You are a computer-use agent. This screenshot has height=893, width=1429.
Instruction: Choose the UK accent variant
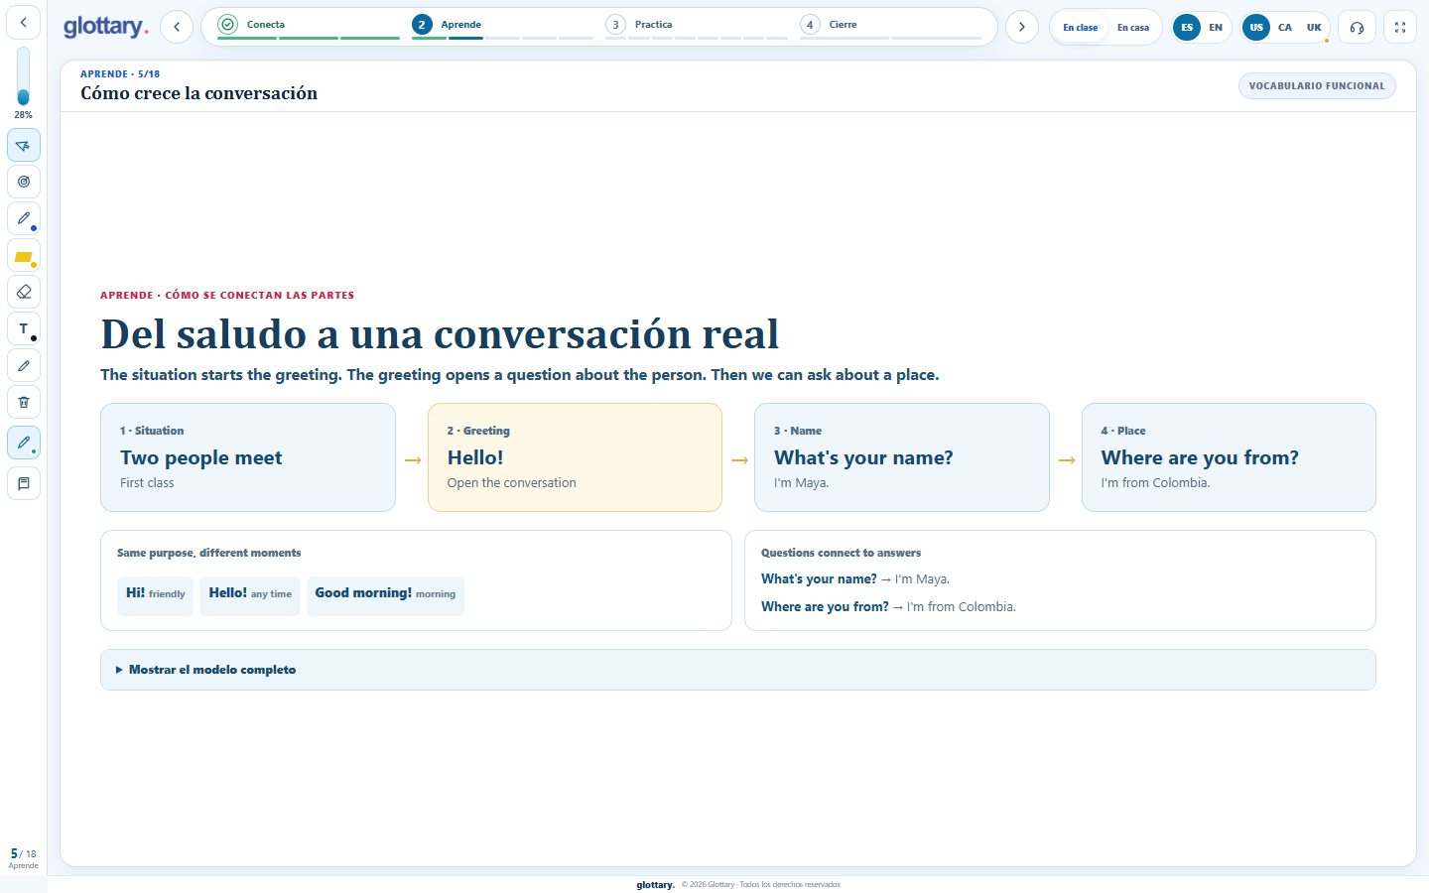click(1314, 28)
